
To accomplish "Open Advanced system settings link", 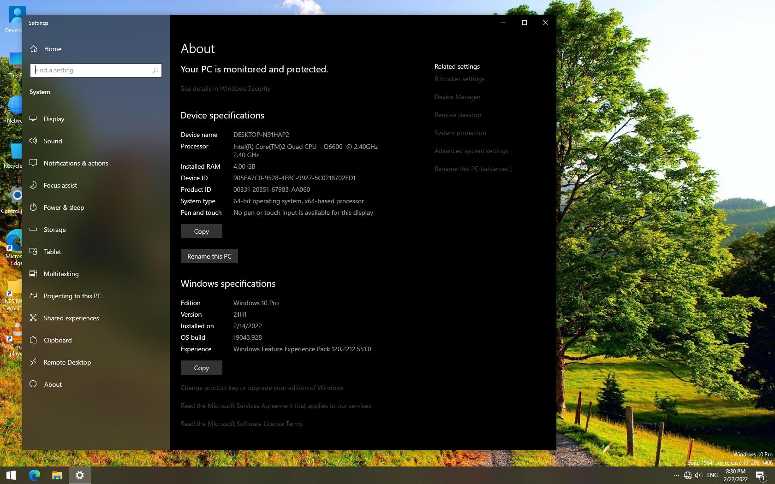I will 471,151.
